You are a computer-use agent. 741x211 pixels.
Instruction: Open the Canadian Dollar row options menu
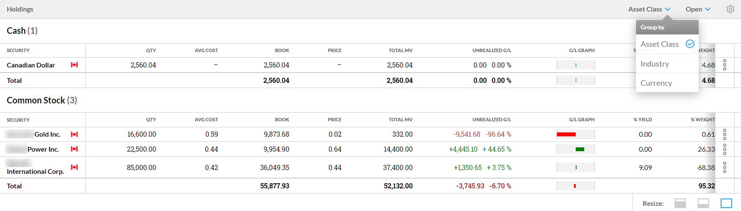(x=725, y=65)
